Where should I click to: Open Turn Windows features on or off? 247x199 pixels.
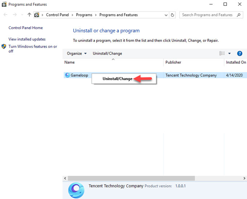click(x=33, y=49)
